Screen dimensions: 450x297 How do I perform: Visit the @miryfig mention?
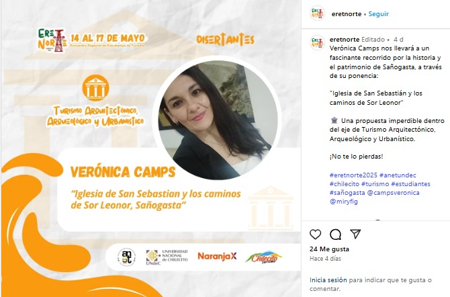pos(343,202)
